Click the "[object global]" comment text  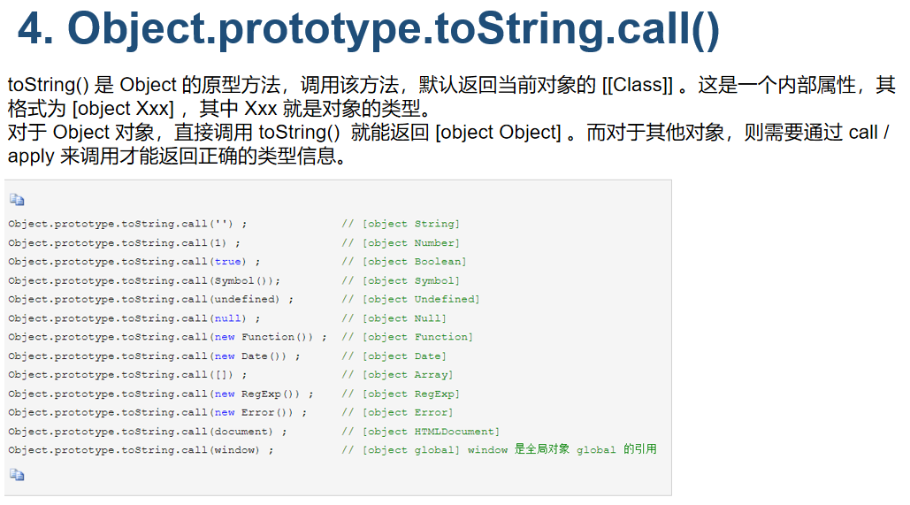(x=411, y=450)
